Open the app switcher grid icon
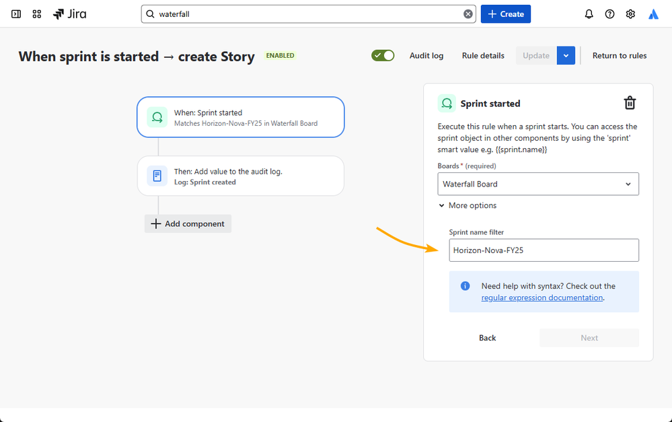This screenshot has height=422, width=672. click(x=37, y=14)
